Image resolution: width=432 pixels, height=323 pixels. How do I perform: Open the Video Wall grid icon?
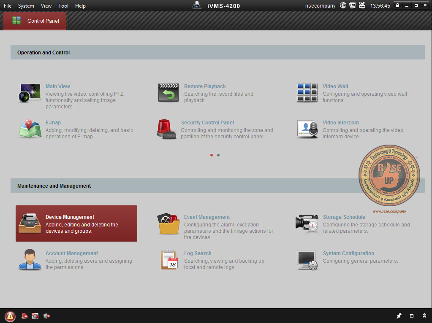click(x=307, y=93)
